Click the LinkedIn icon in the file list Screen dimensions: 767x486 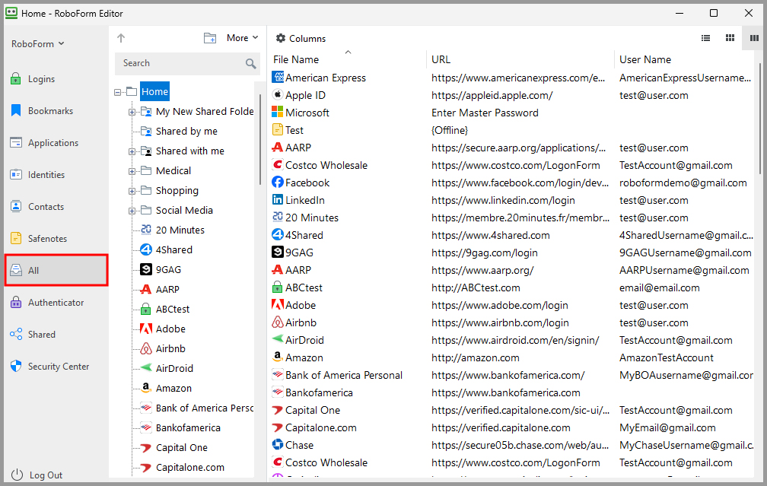pos(277,199)
